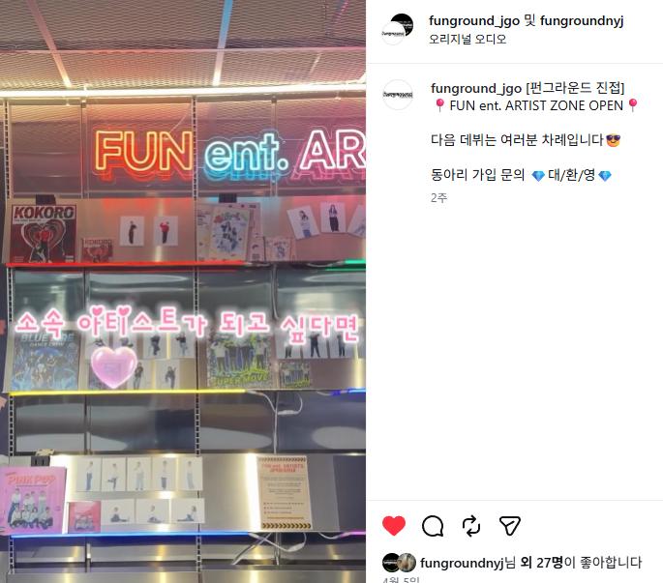Click the 4월 5일 date text
Screen dimensions: 663x583
coord(401,580)
